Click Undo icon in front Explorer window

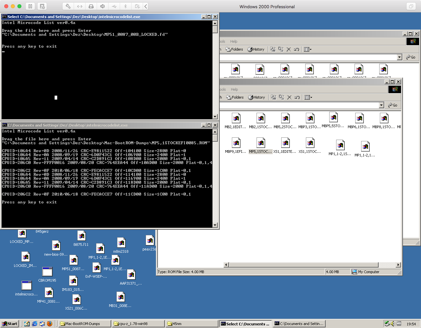tap(297, 97)
